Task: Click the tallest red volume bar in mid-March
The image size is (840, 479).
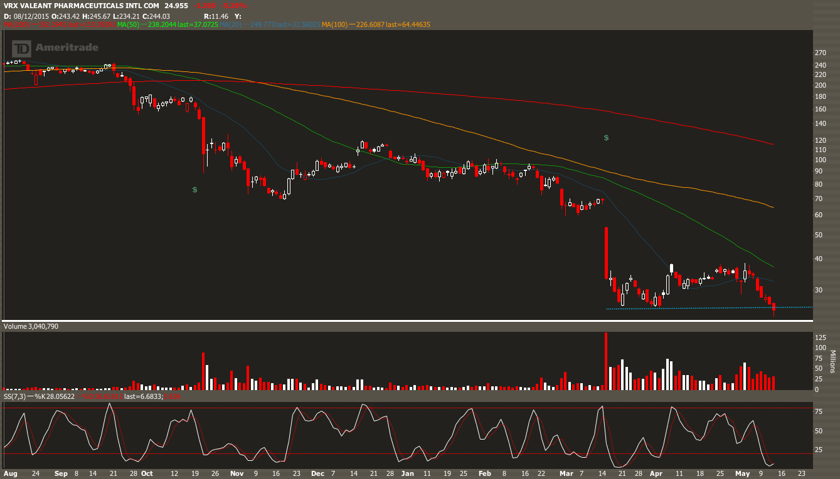Action: pos(606,361)
